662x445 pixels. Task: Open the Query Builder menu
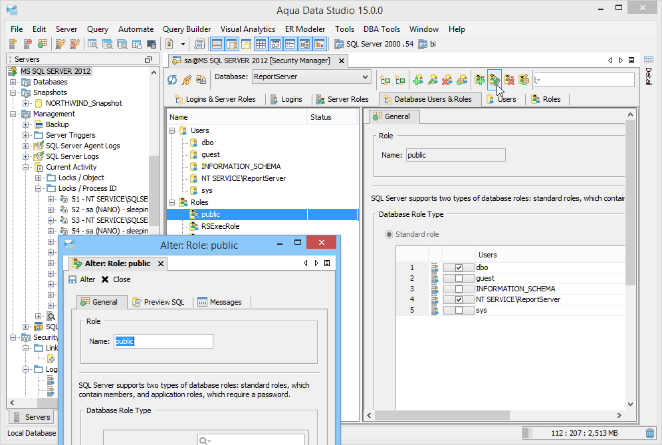coord(187,29)
